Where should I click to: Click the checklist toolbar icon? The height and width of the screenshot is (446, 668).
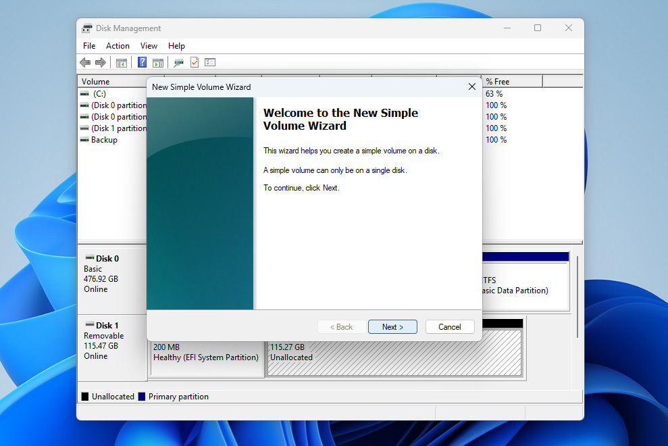(x=210, y=62)
